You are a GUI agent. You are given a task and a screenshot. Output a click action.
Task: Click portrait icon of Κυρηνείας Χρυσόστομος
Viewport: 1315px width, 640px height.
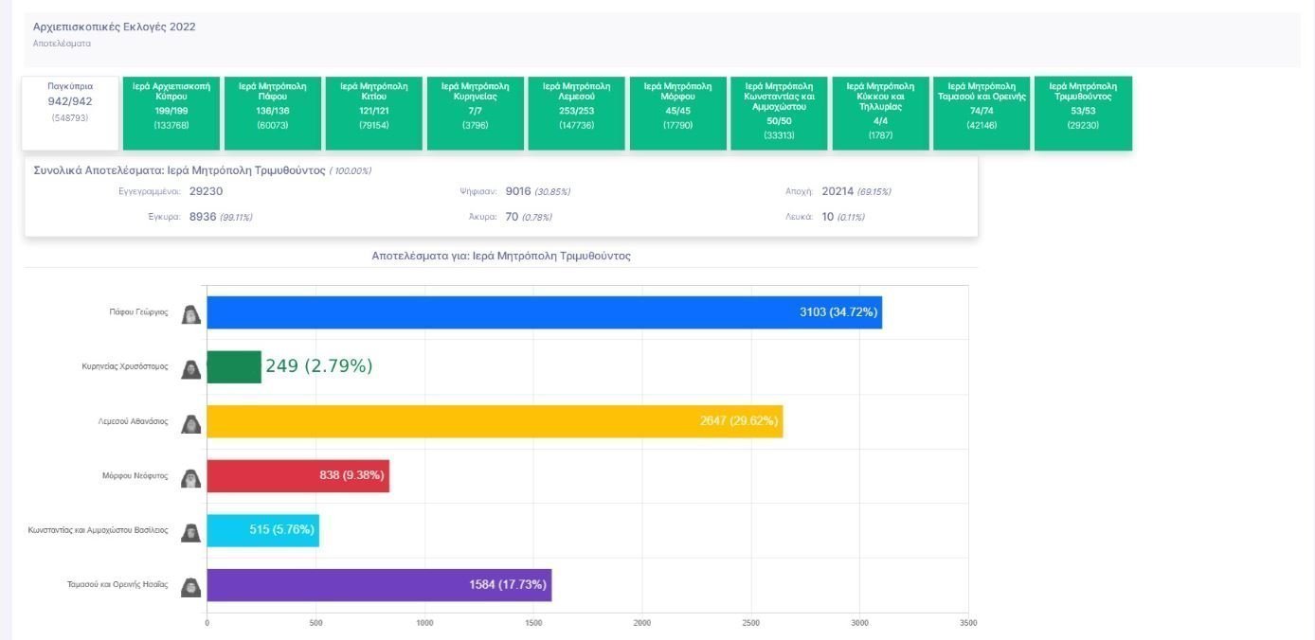tap(191, 368)
